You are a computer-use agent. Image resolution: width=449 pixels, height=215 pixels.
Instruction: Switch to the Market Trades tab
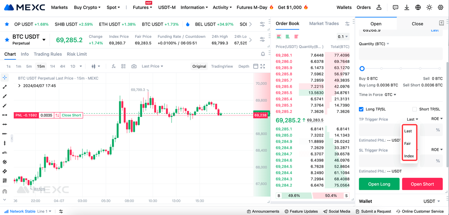pyautogui.click(x=324, y=23)
